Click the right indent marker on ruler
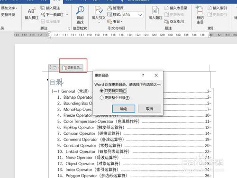 (210, 36)
